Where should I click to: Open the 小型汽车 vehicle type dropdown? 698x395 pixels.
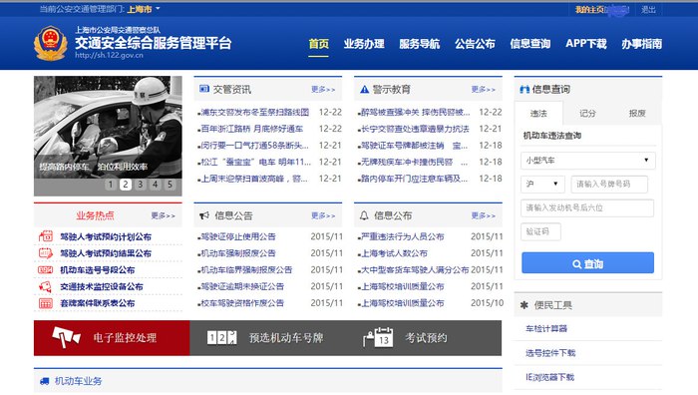point(587,161)
